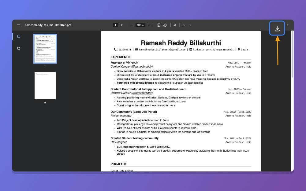Rotate the page counterclockwise
Viewport: 306px width, 191px height.
(x=165, y=25)
